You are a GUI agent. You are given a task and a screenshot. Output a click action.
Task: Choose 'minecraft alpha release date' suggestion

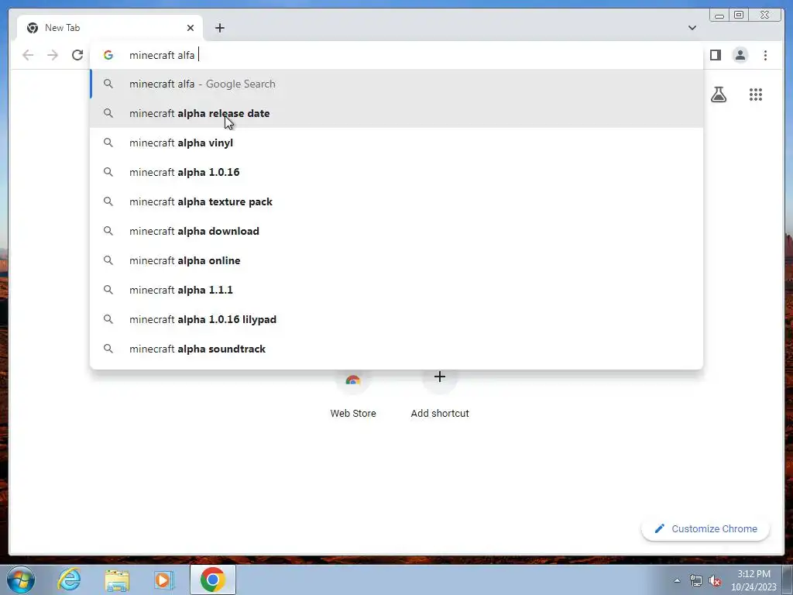pos(396,113)
